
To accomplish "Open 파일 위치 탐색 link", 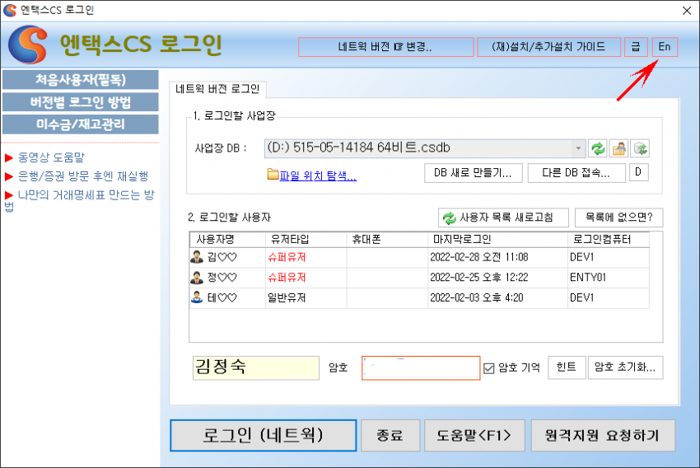I will point(318,176).
